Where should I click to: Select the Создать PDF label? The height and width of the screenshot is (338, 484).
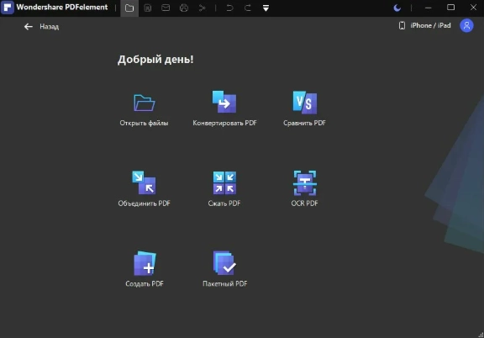(x=145, y=283)
